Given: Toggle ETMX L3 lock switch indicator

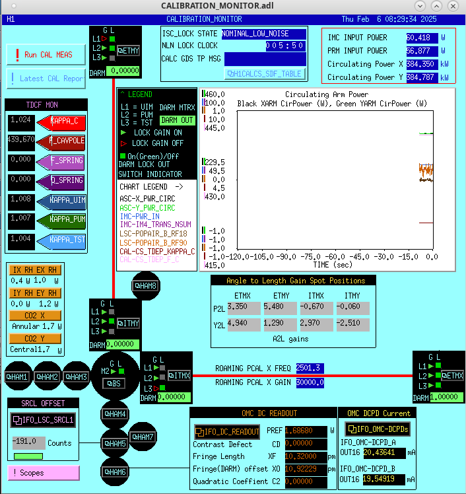Looking at the screenshot, I should [438, 385].
